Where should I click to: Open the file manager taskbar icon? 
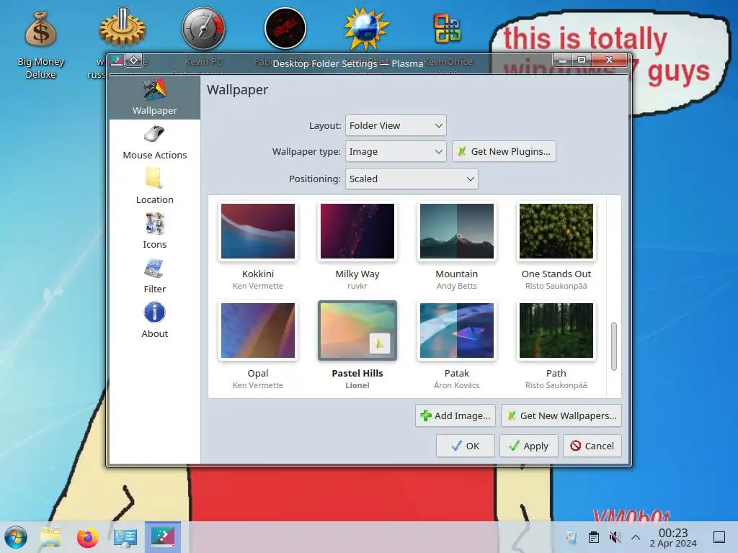(x=50, y=537)
